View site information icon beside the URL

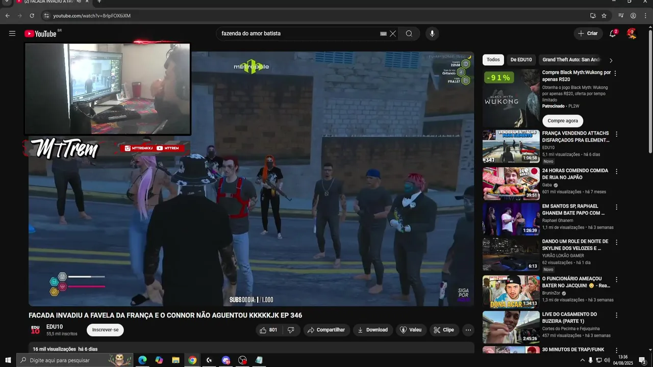pos(46,16)
